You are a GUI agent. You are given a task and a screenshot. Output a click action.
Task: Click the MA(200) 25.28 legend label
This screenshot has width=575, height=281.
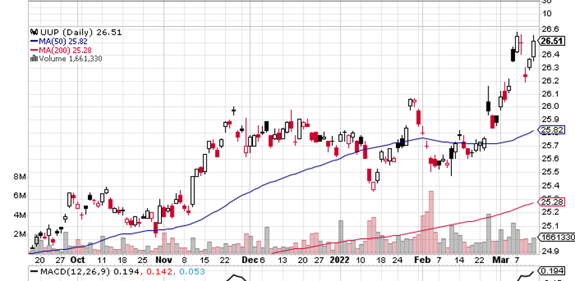65,50
